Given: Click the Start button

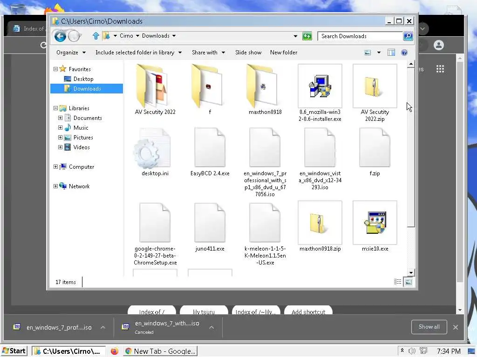Looking at the screenshot, I should pyautogui.click(x=14, y=351).
